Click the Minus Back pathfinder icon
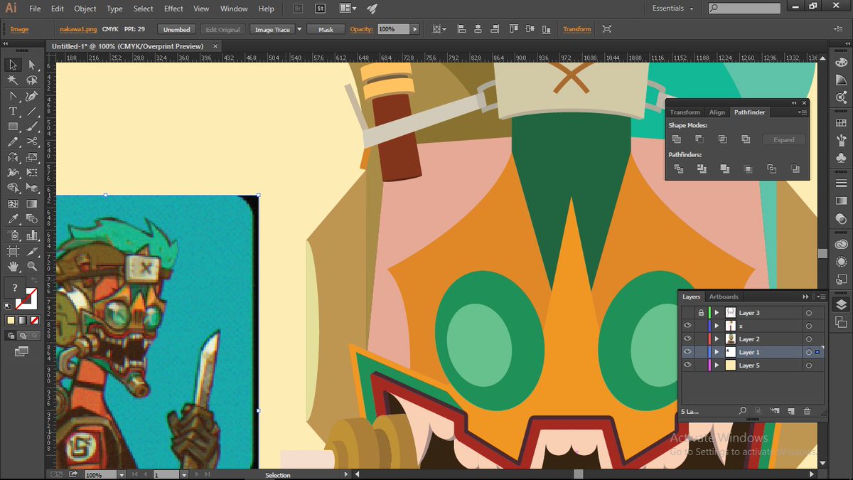Image resolution: width=853 pixels, height=480 pixels. point(795,169)
